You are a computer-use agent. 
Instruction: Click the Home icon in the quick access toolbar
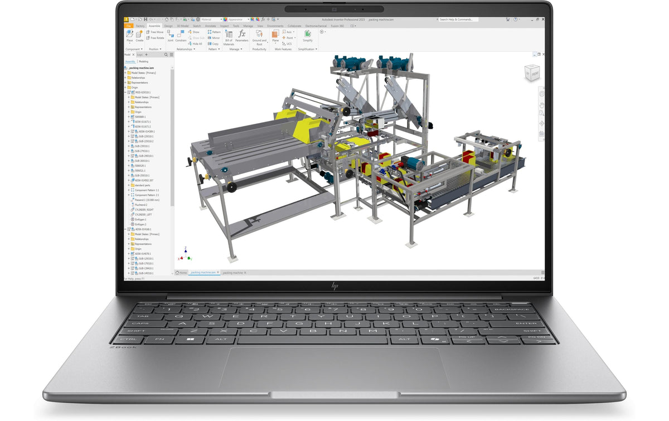pos(167,19)
